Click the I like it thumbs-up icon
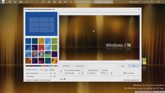 65,79
